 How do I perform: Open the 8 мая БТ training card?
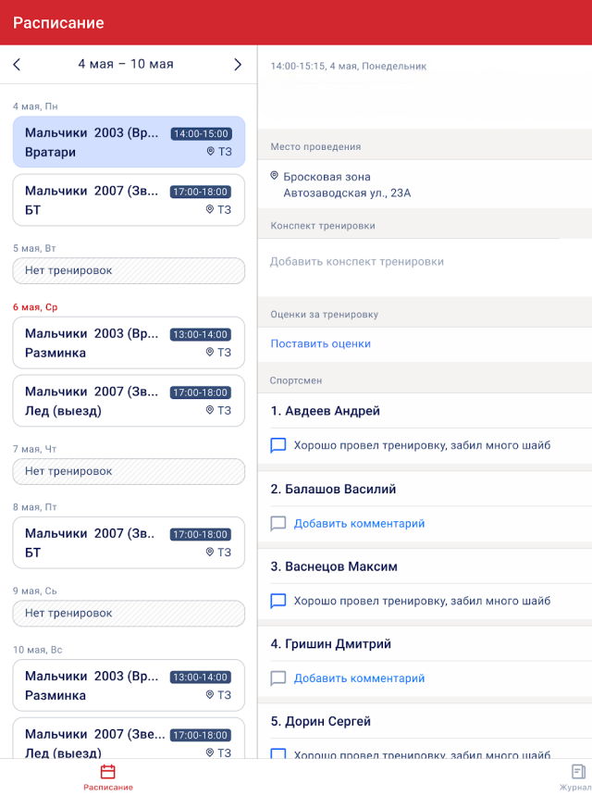click(129, 542)
